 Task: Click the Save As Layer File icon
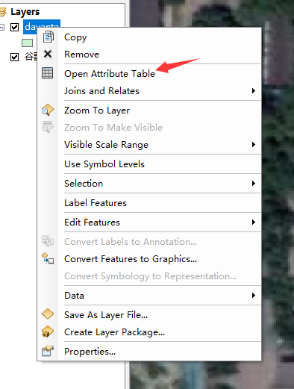point(48,314)
